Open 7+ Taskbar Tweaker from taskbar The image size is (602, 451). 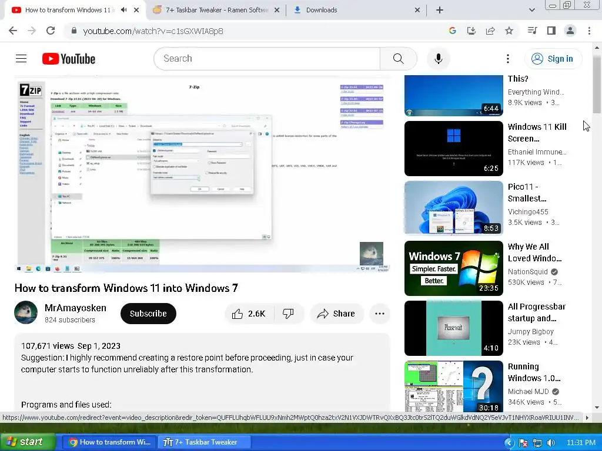[205, 442]
